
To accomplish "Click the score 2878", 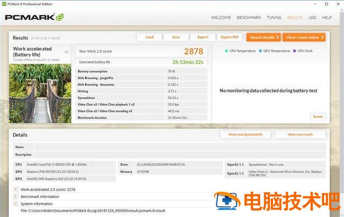I will click(x=193, y=52).
